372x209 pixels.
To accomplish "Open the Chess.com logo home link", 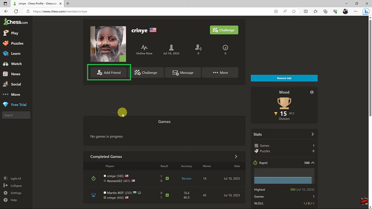I will click(16, 22).
